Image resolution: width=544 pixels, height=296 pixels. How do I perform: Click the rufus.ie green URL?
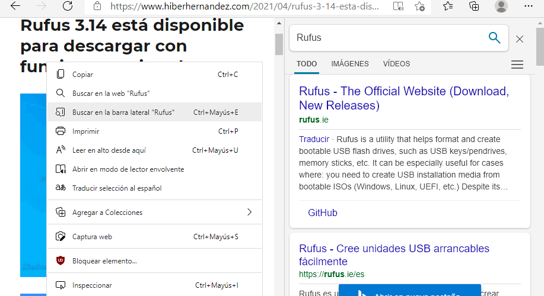pyautogui.click(x=314, y=120)
